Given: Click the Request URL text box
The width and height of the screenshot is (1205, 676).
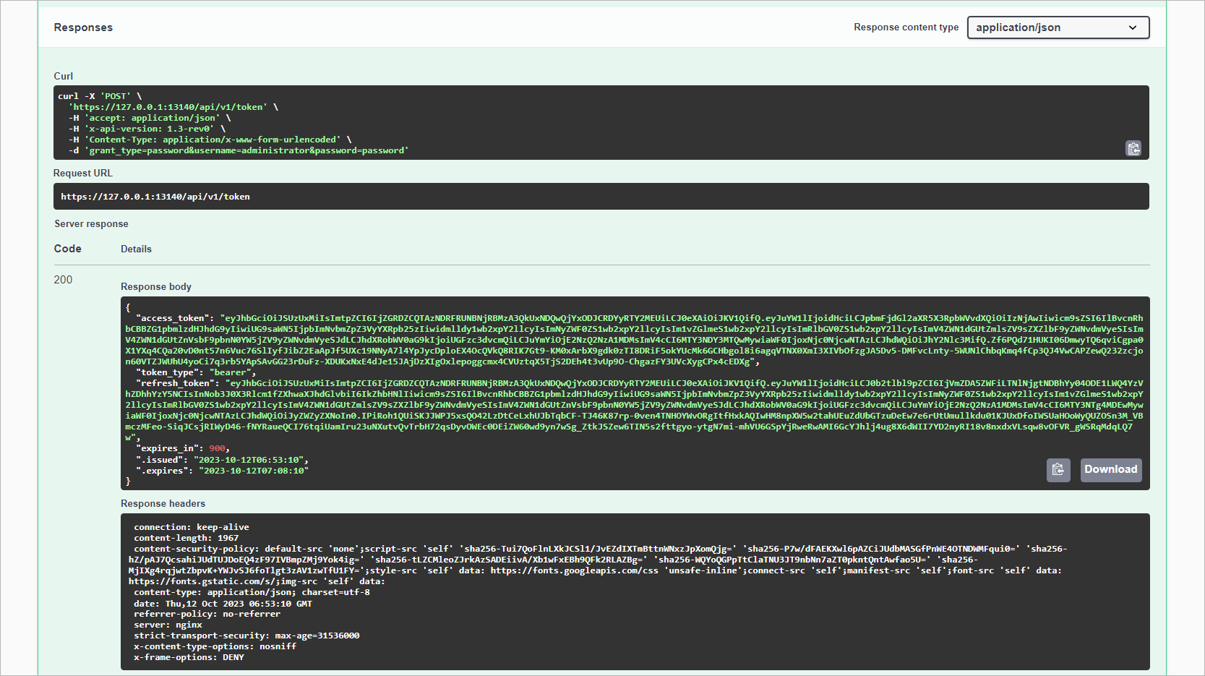Looking at the screenshot, I should tap(601, 197).
